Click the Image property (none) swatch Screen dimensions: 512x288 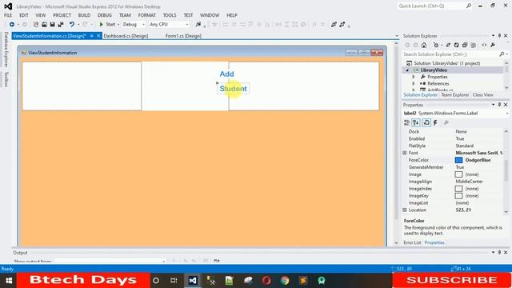pyautogui.click(x=458, y=174)
